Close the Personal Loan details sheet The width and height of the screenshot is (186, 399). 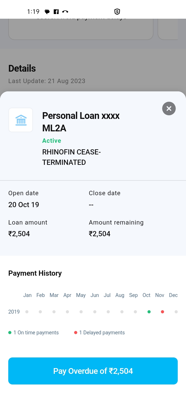pyautogui.click(x=169, y=109)
